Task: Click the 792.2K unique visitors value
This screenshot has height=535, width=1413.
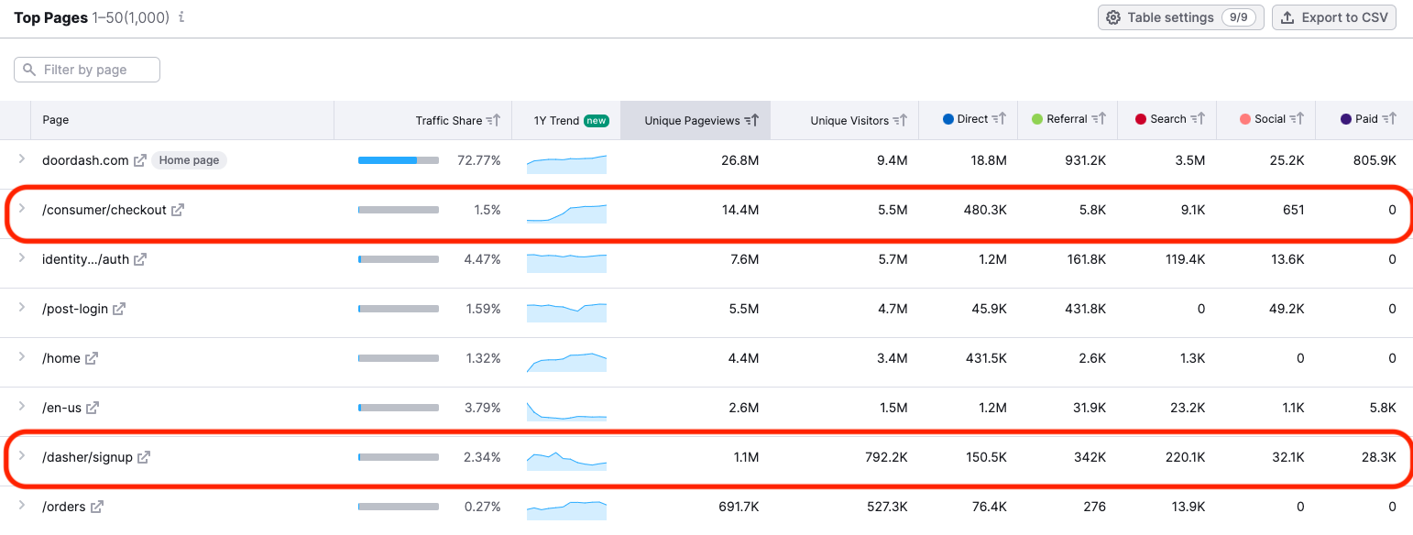Action: pyautogui.click(x=885, y=457)
